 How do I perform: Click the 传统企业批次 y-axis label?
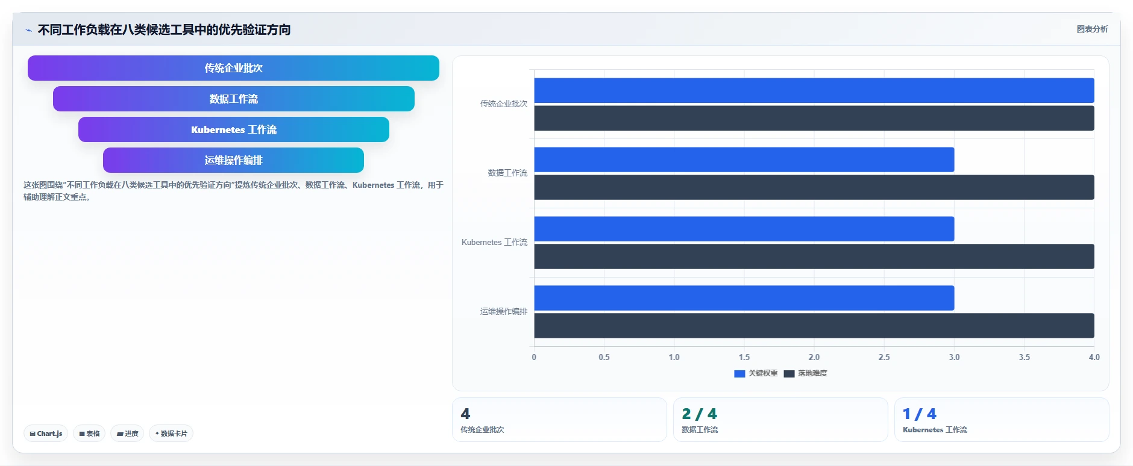(x=504, y=104)
